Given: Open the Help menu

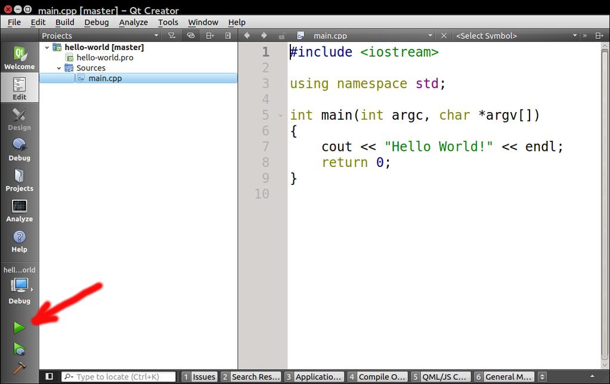Looking at the screenshot, I should pos(237,22).
